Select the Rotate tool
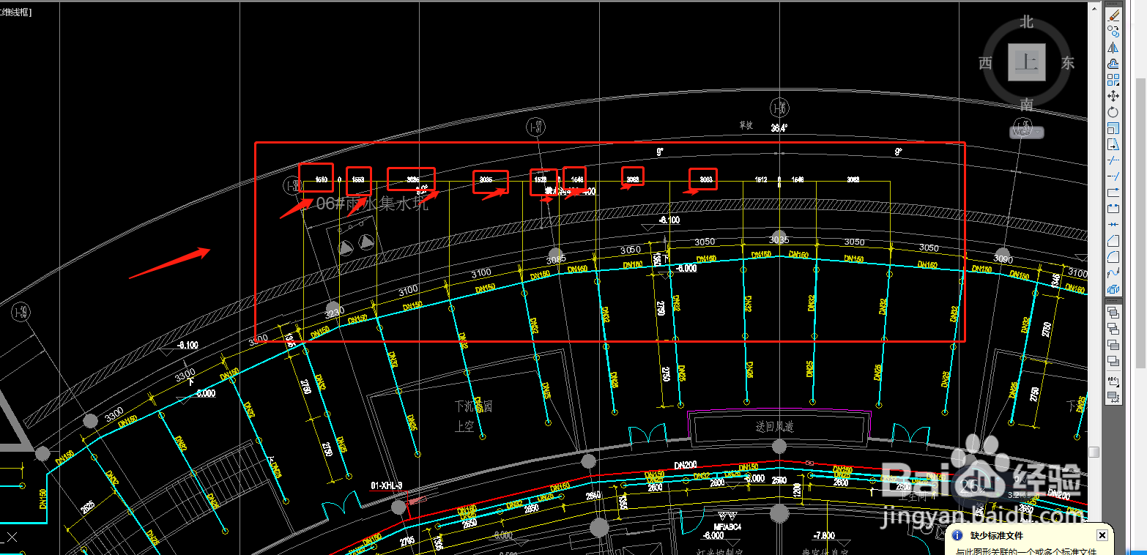The image size is (1147, 555). click(1113, 113)
